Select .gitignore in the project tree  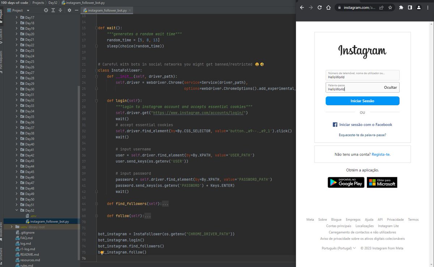25,232
